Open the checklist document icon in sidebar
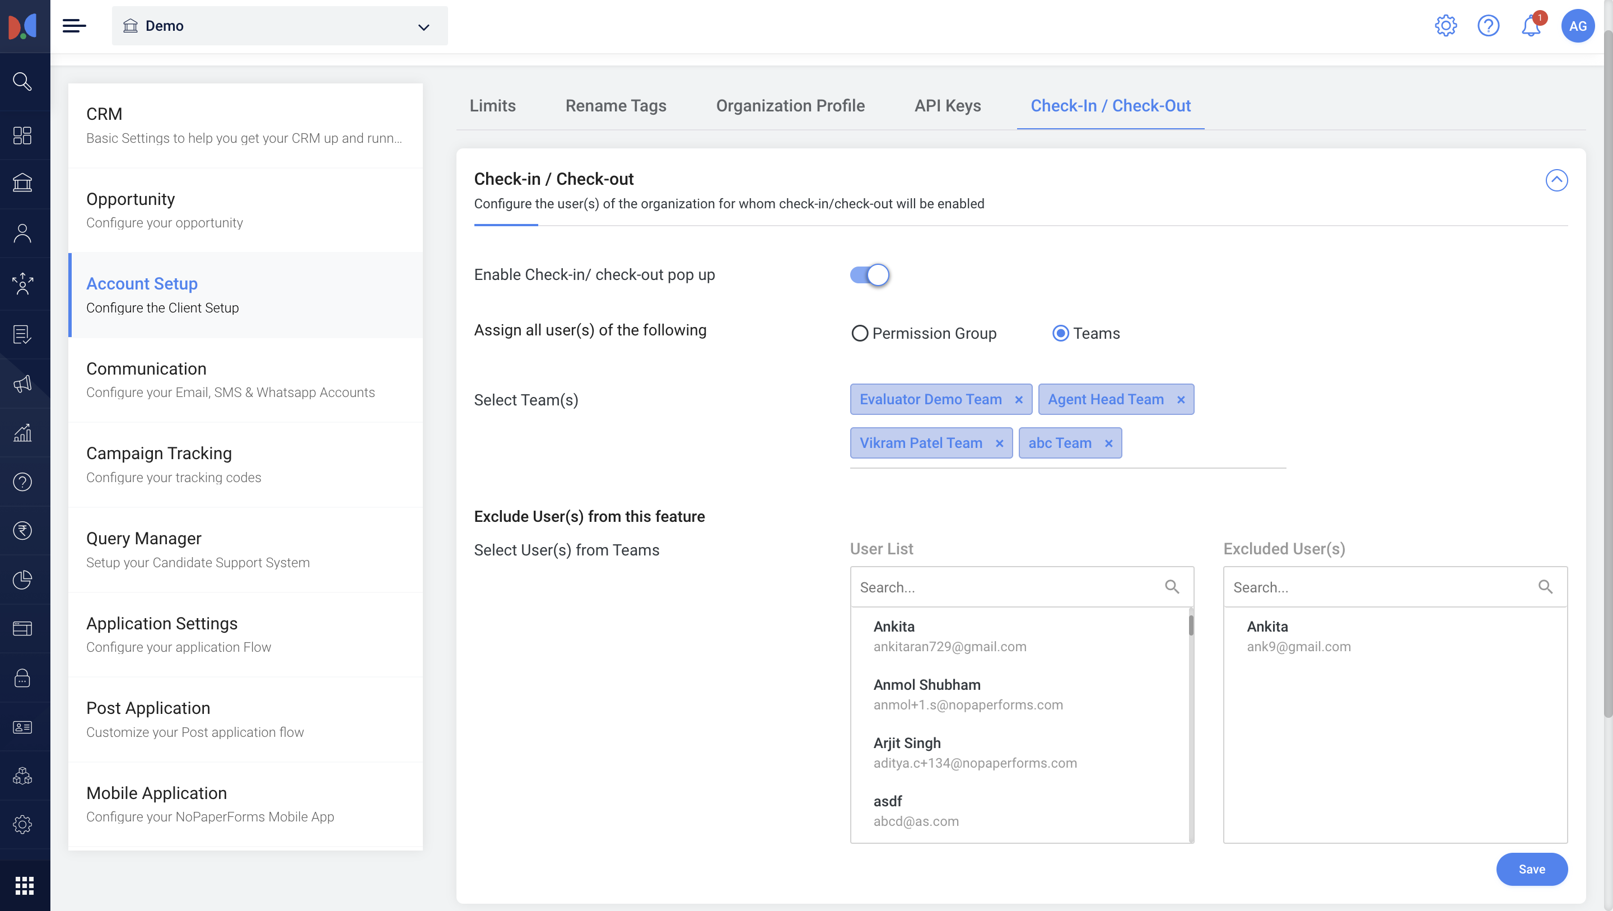Viewport: 1613px width, 911px height. coord(22,334)
